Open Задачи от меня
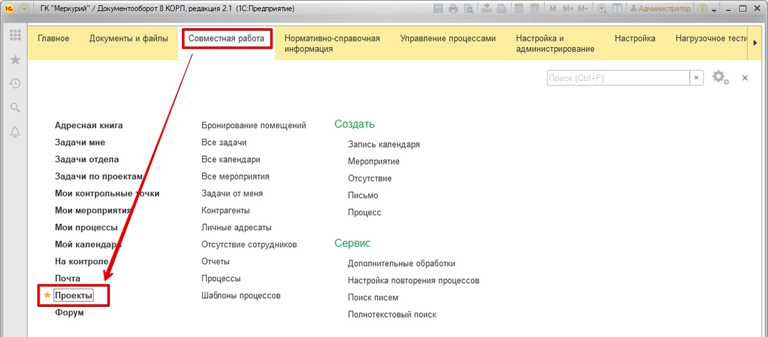The height and width of the screenshot is (337, 768). pos(232,193)
